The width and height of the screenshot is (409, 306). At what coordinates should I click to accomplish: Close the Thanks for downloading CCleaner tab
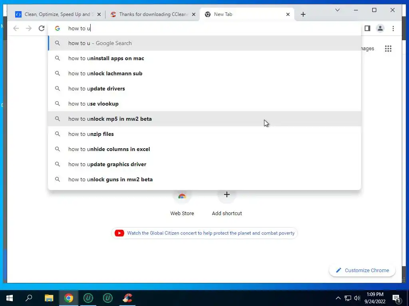(194, 14)
